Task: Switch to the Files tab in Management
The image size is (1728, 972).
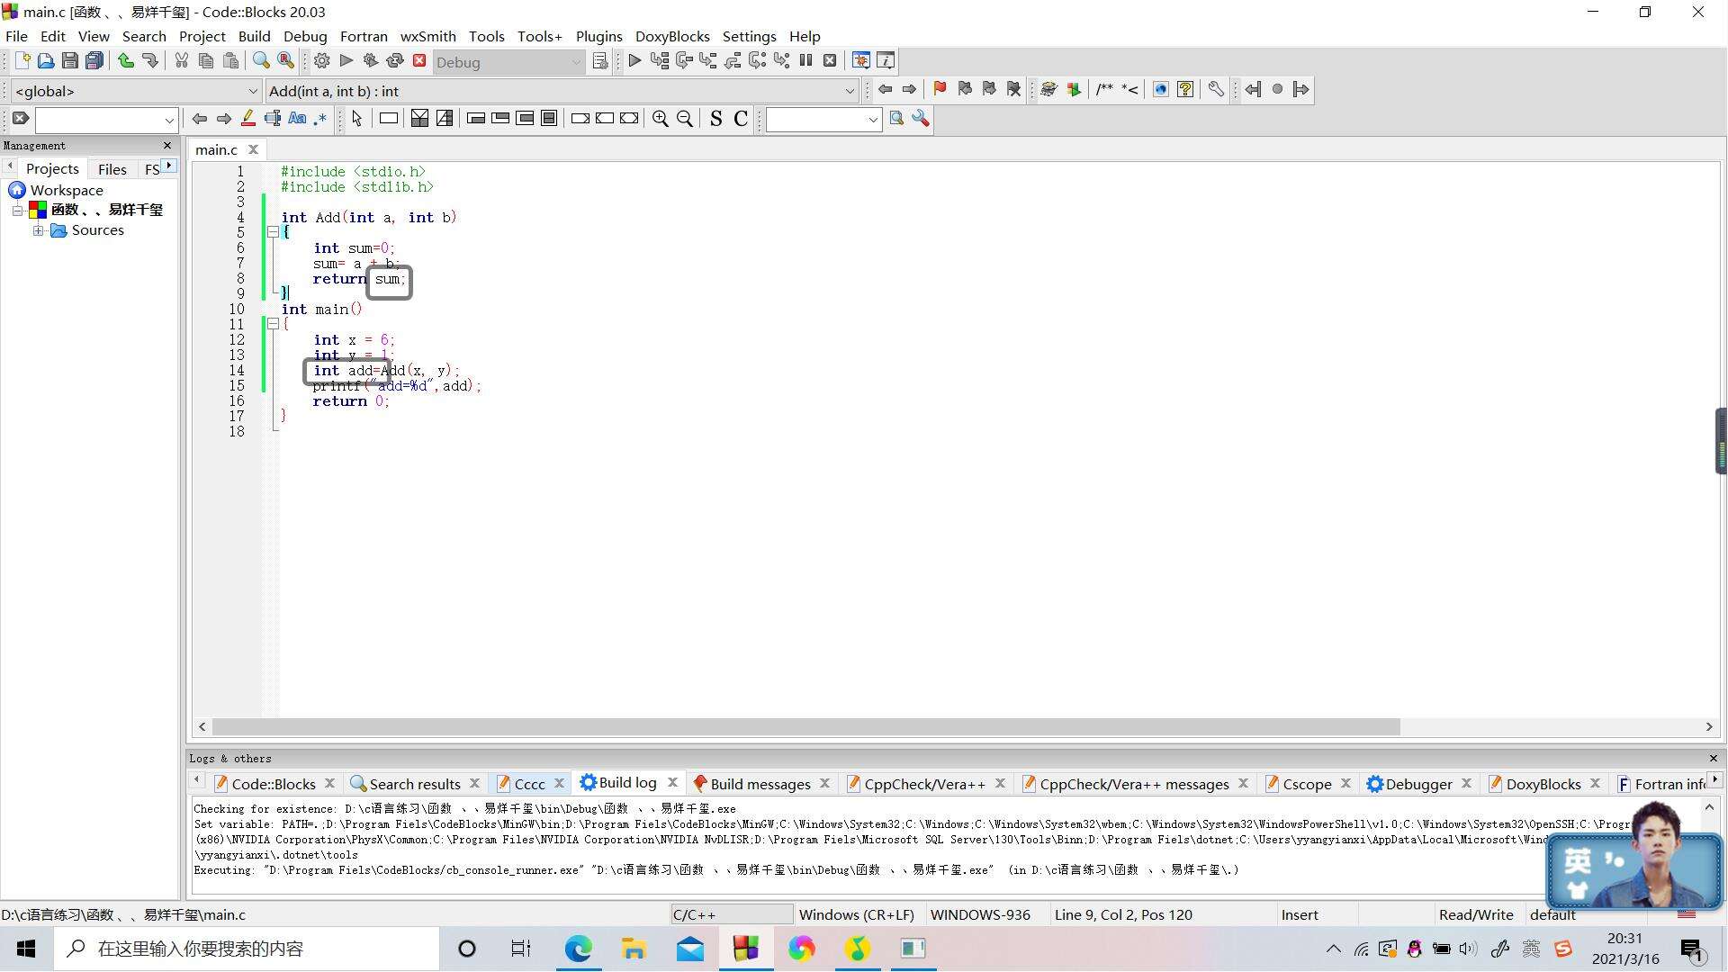Action: click(112, 169)
